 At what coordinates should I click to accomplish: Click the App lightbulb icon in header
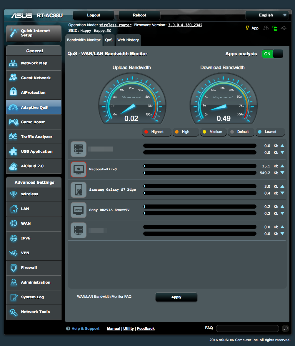point(247,28)
